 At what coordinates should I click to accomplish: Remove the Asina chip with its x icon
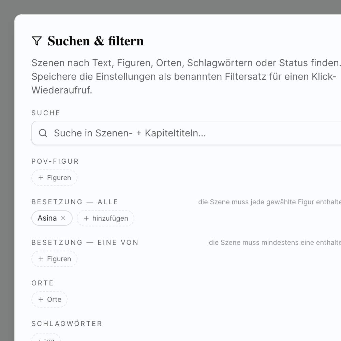pyautogui.click(x=63, y=218)
